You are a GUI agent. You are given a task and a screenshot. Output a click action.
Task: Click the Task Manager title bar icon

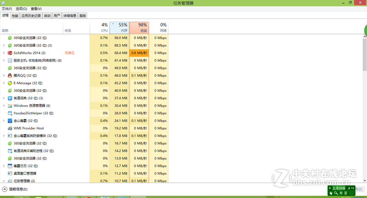pos(3,3)
